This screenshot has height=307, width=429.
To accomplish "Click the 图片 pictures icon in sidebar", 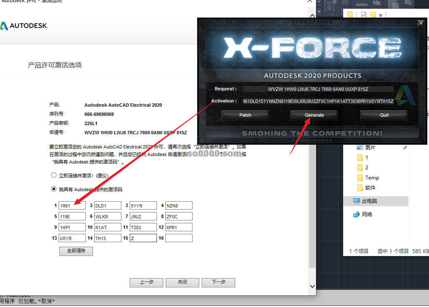I will tap(360, 148).
